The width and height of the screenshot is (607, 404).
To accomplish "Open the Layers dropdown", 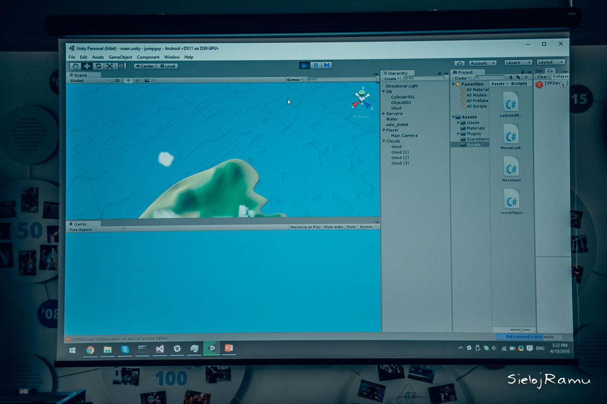I will (518, 63).
